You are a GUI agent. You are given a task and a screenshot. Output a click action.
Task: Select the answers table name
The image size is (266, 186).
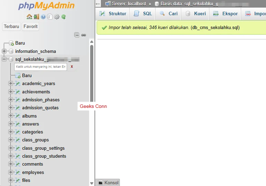coord(30,124)
